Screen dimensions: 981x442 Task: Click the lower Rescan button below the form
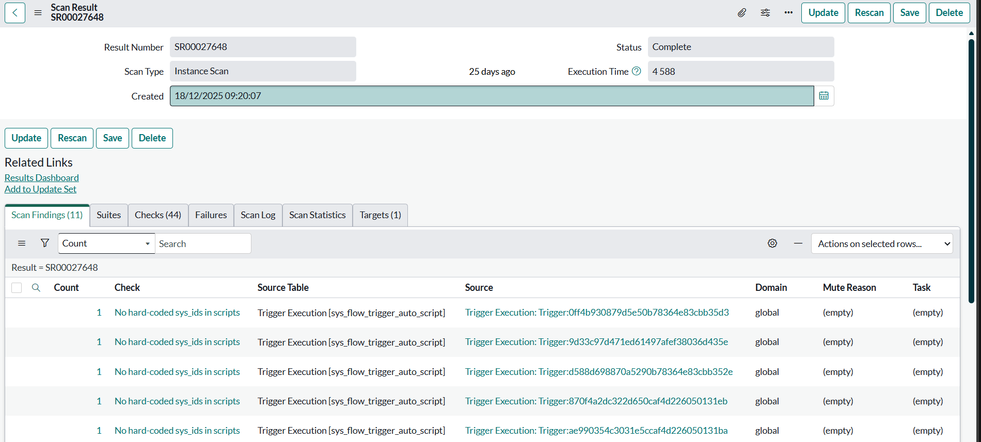[x=72, y=138]
